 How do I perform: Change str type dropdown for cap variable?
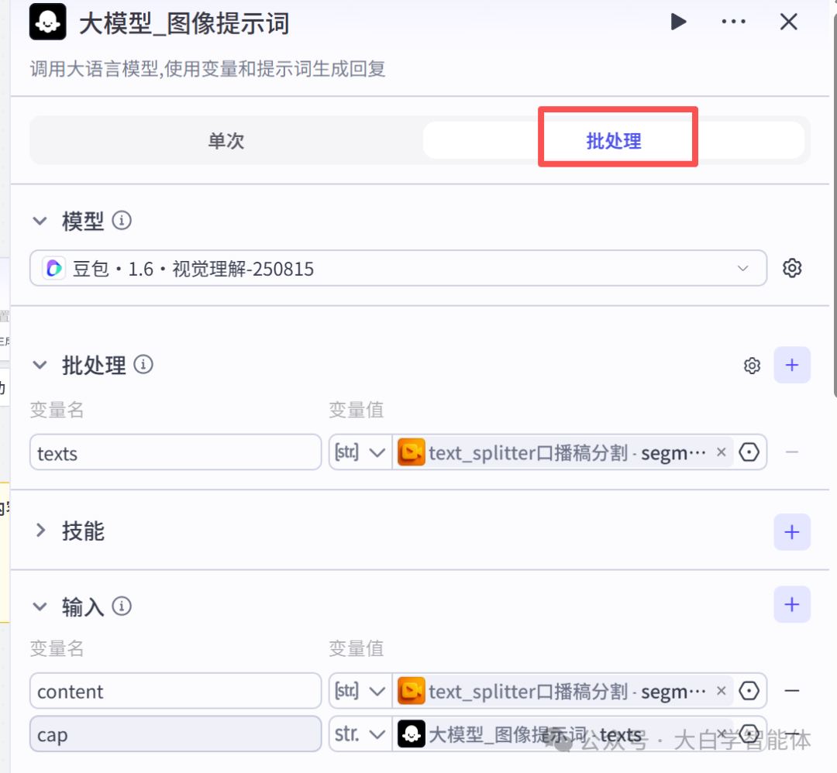pos(360,734)
